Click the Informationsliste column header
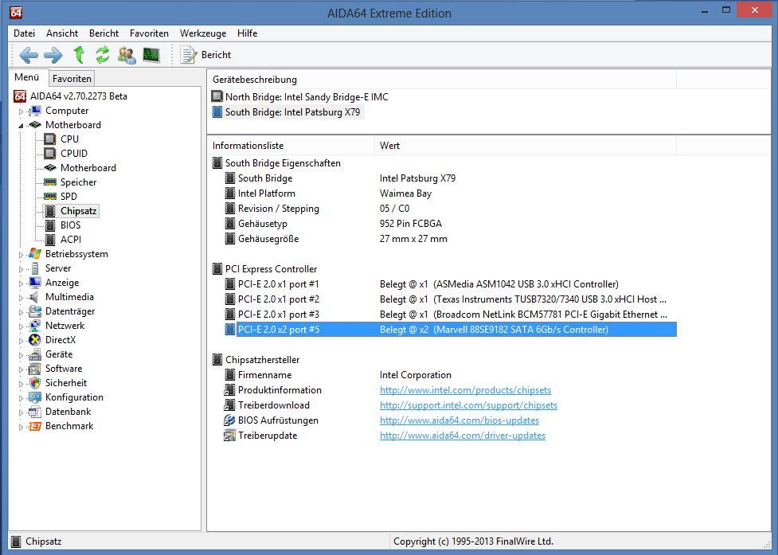The height and width of the screenshot is (555, 778). [x=291, y=146]
